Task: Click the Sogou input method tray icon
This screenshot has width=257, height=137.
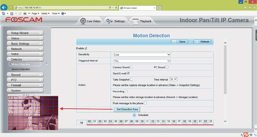Action: [246, 135]
